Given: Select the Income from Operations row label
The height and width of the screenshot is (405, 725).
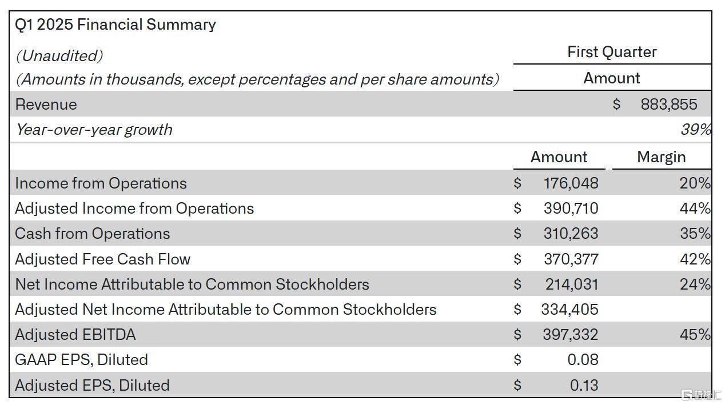Looking at the screenshot, I should (x=101, y=183).
